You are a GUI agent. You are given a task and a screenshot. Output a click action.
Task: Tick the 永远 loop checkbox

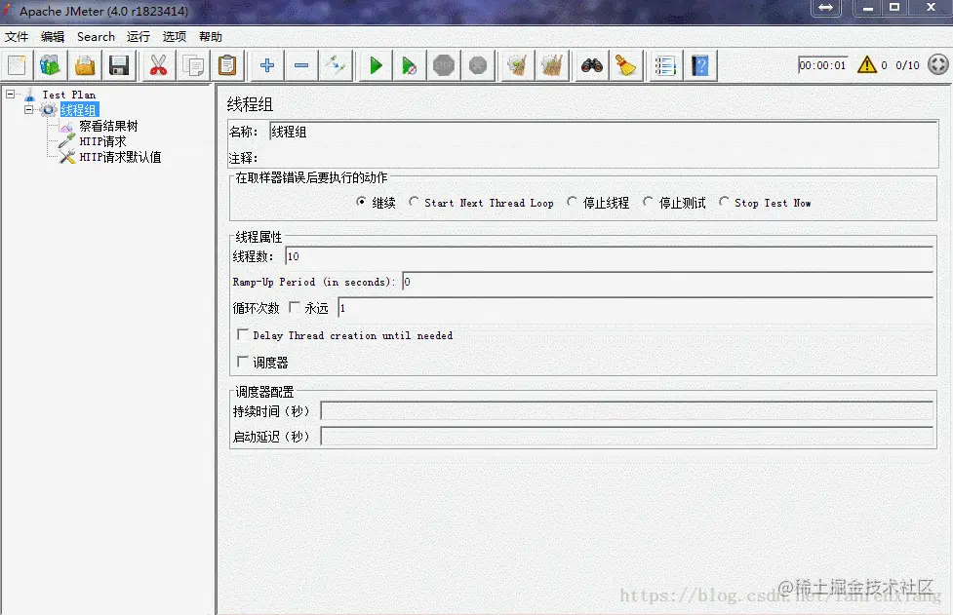point(295,307)
